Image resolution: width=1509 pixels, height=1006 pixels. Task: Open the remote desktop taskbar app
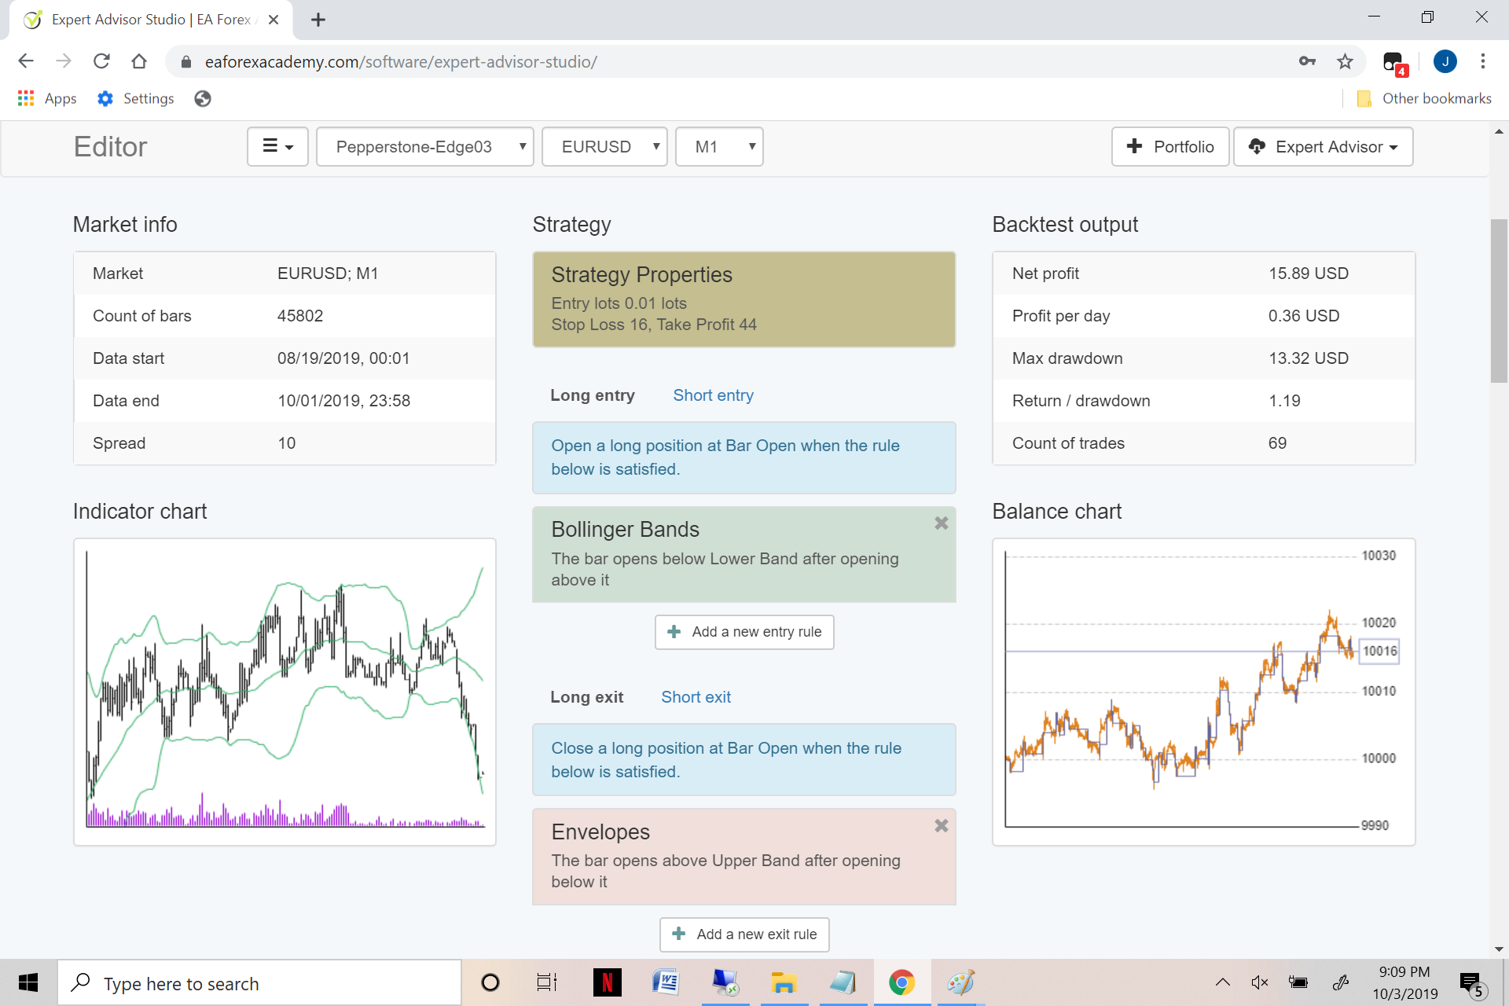725,982
